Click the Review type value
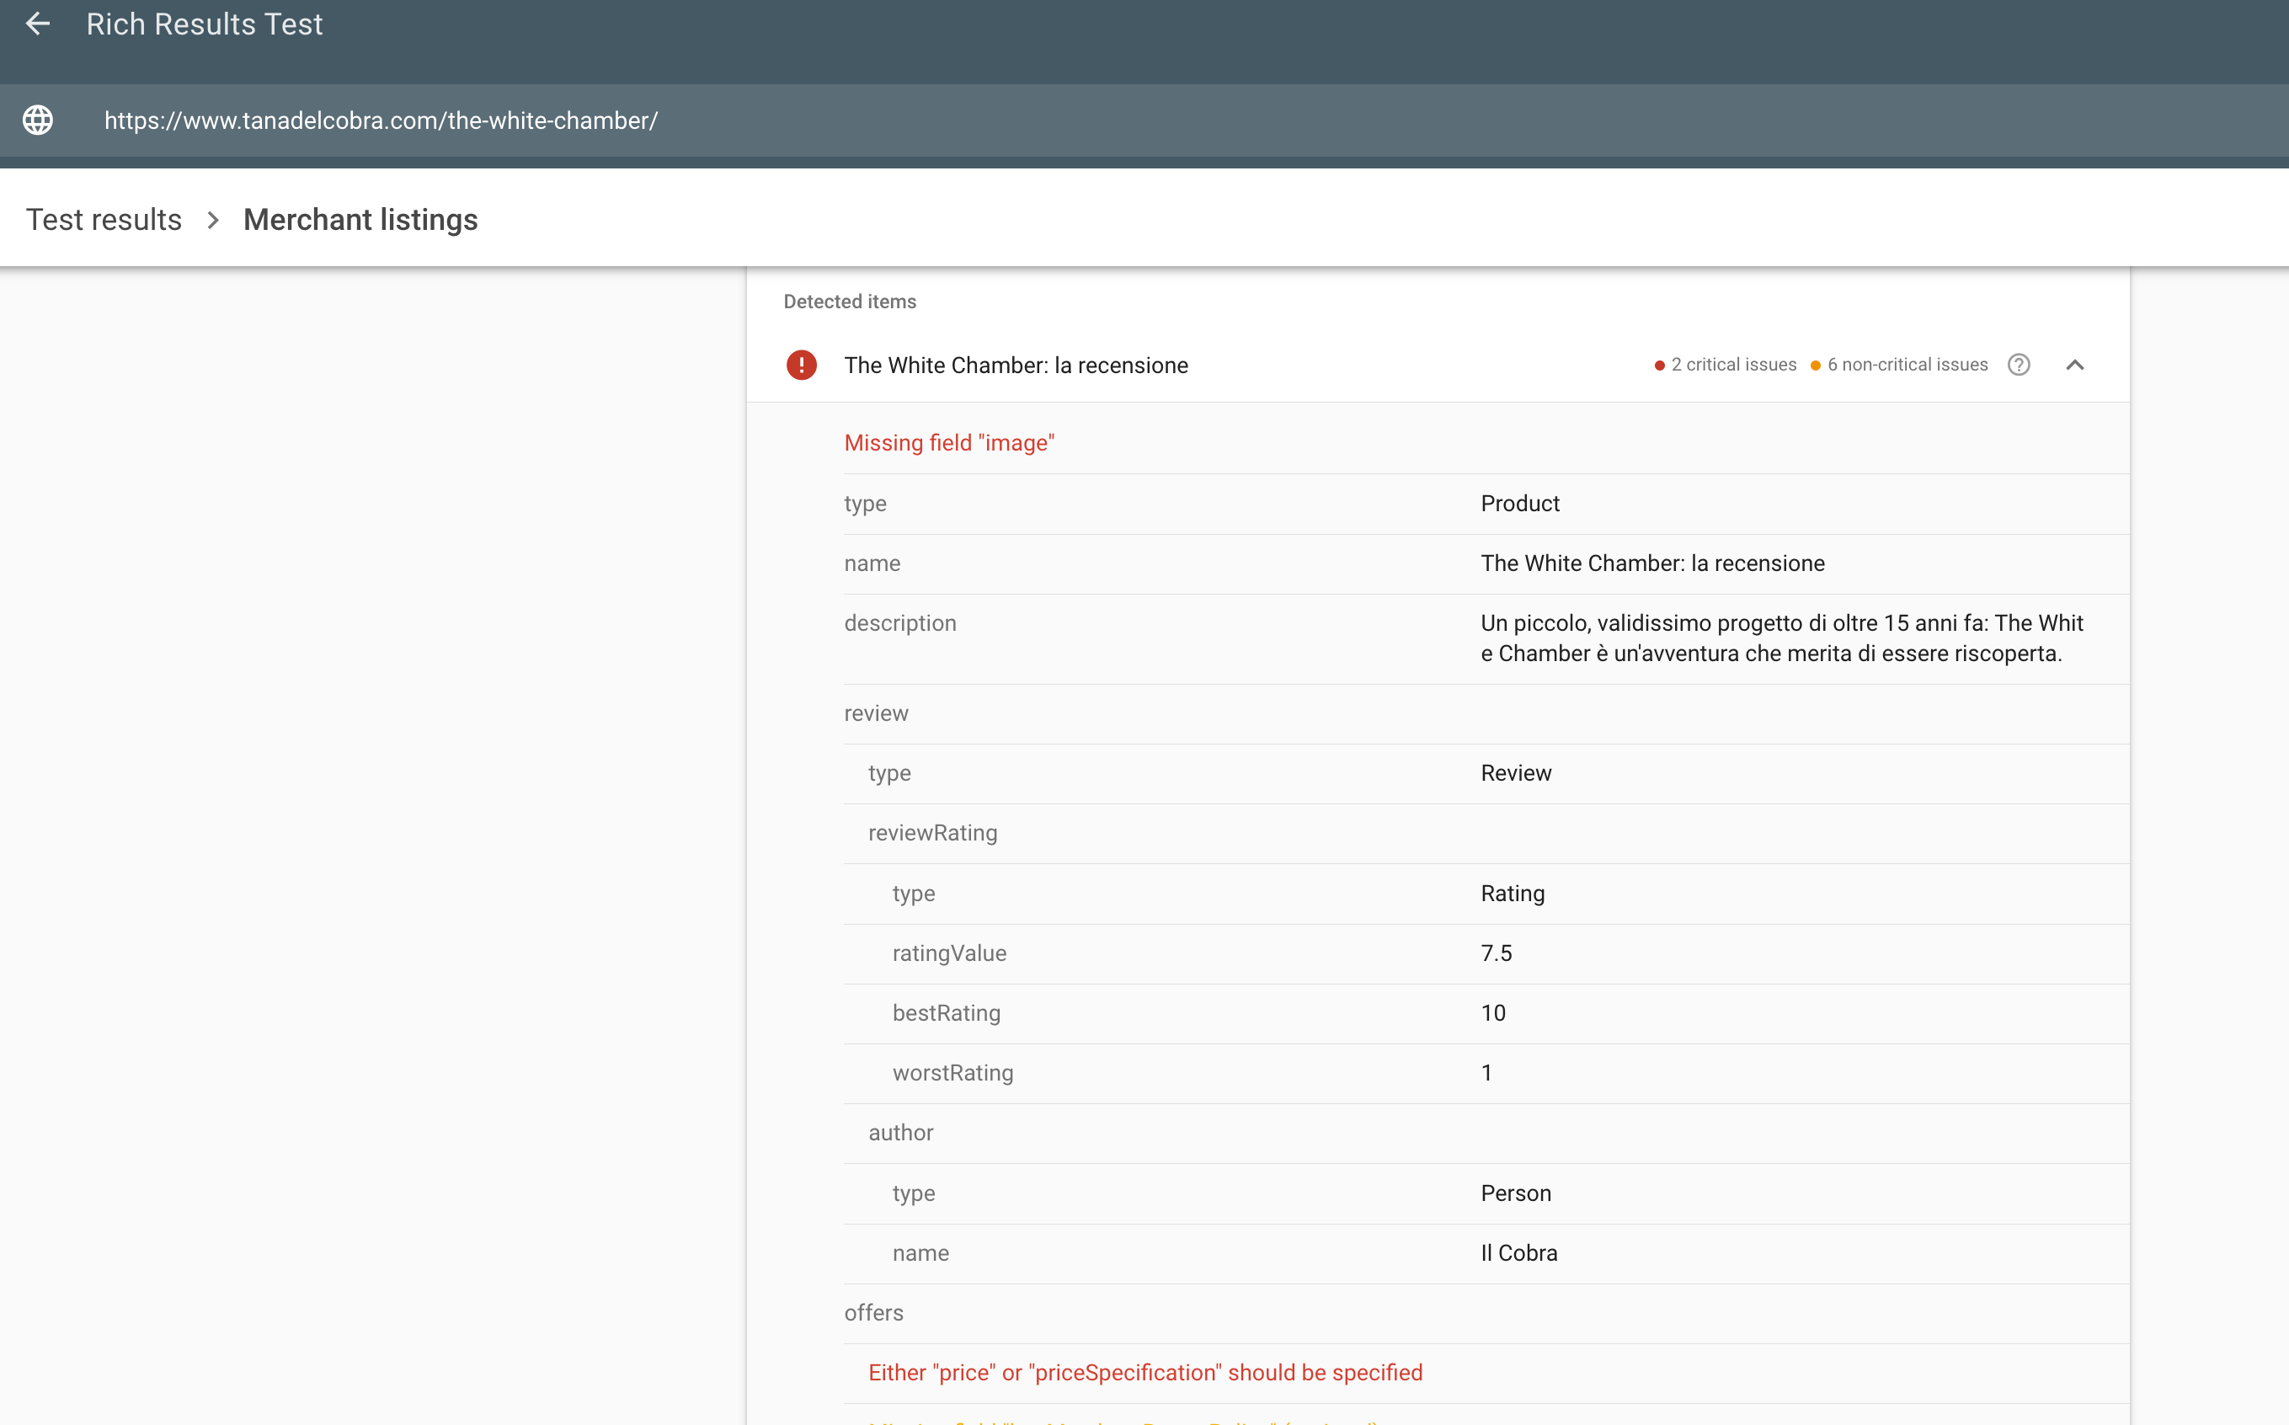Viewport: 2289px width, 1425px height. pyautogui.click(x=1516, y=773)
